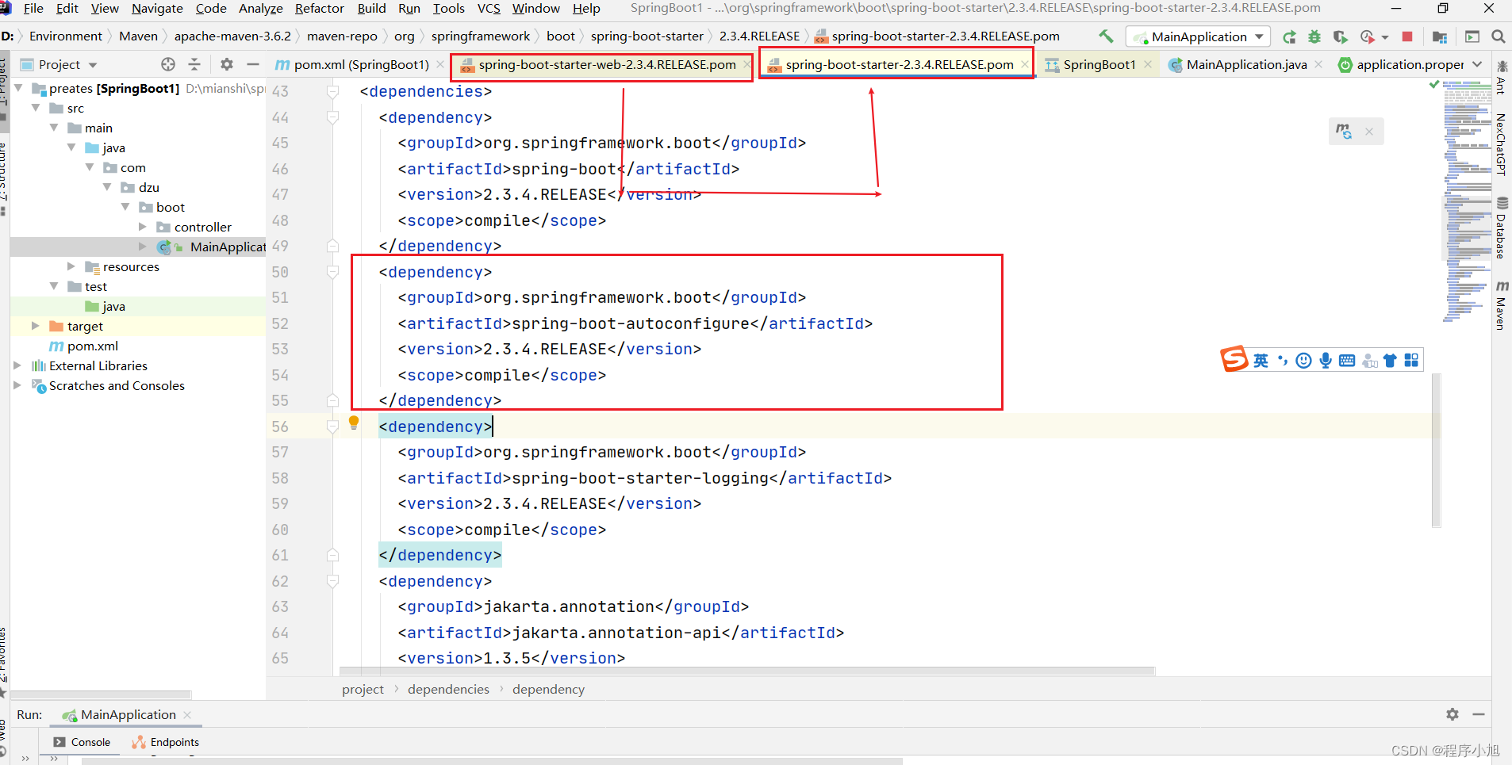Expand External Libraries node
Screen dimensions: 1512x765
(17, 365)
